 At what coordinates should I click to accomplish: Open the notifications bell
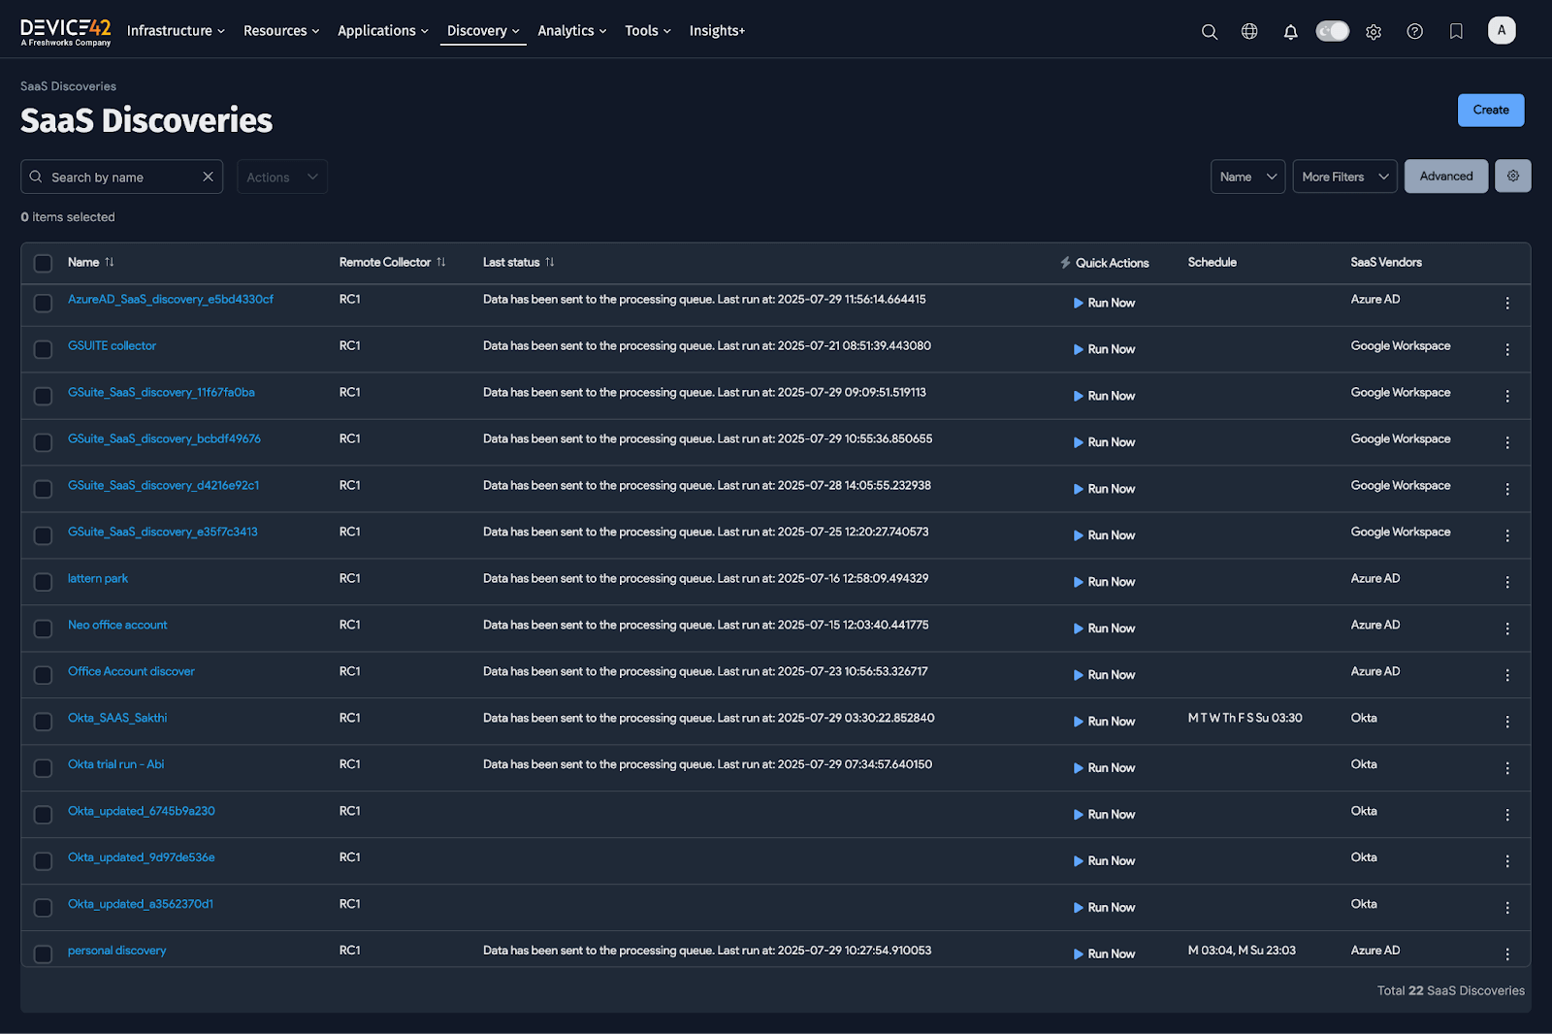tap(1290, 31)
